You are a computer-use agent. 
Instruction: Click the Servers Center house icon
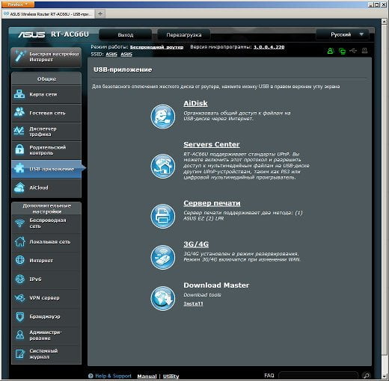point(162,167)
